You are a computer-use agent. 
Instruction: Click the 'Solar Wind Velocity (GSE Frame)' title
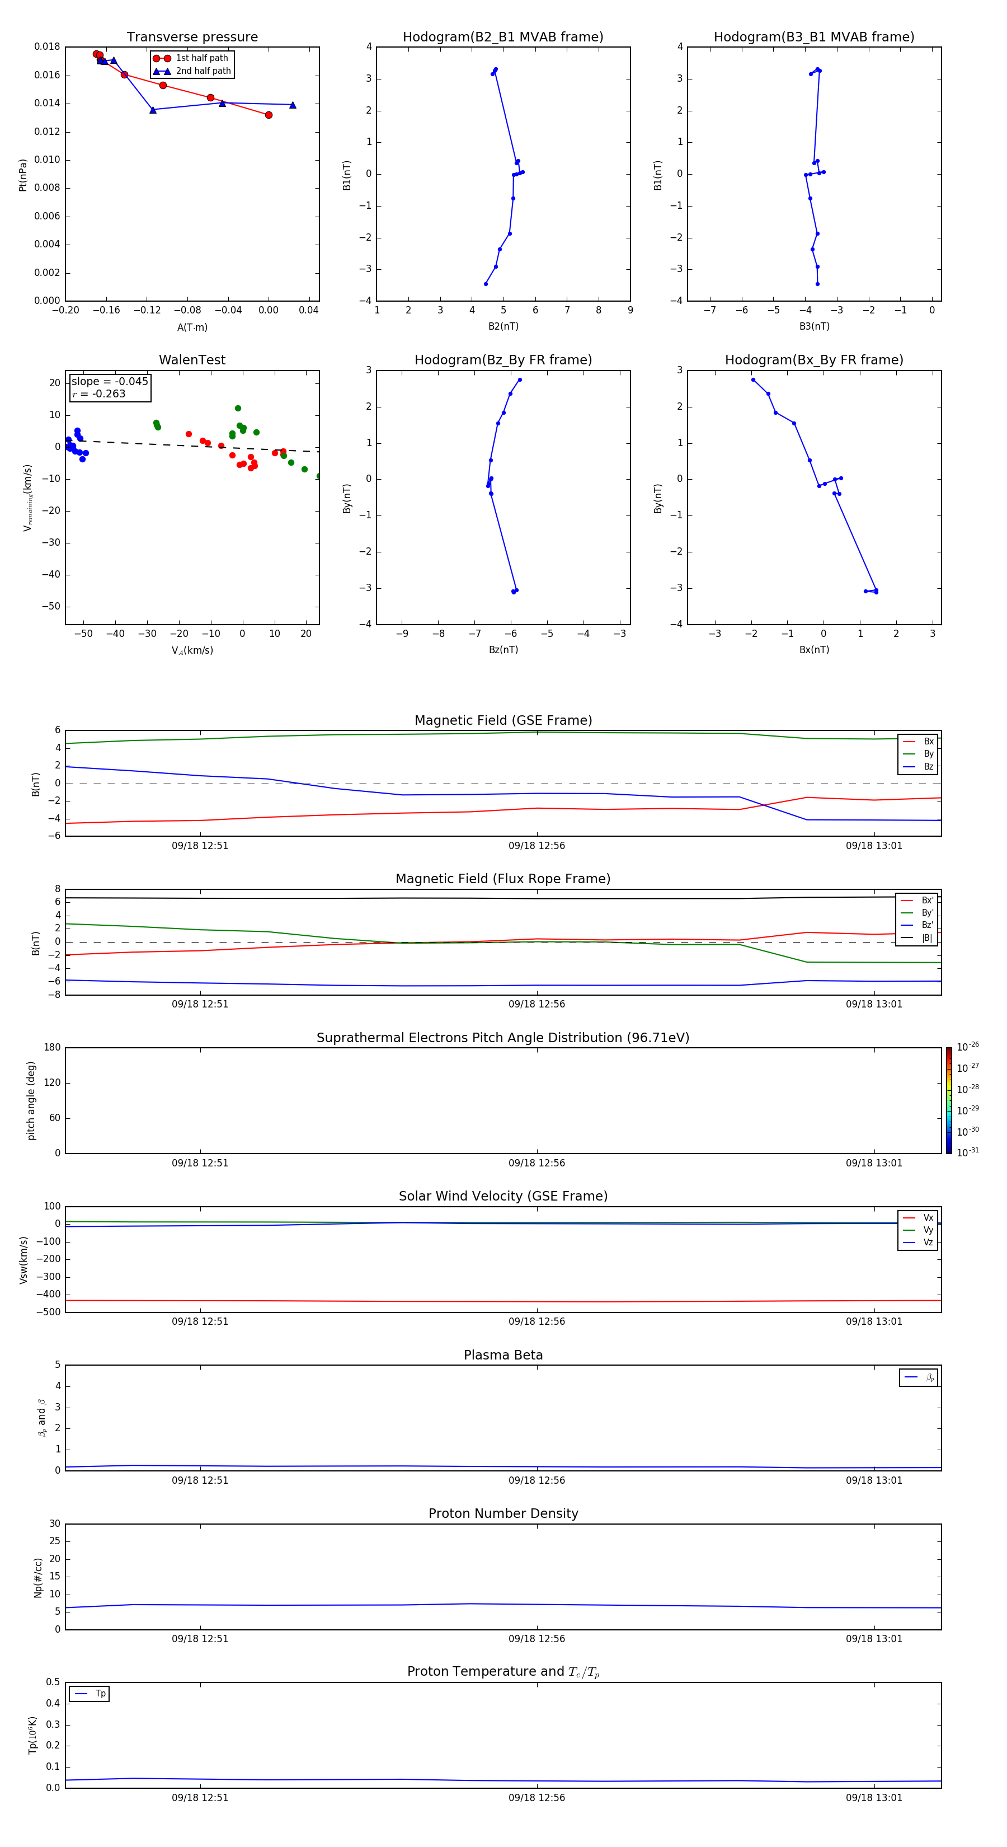pos(503,1196)
